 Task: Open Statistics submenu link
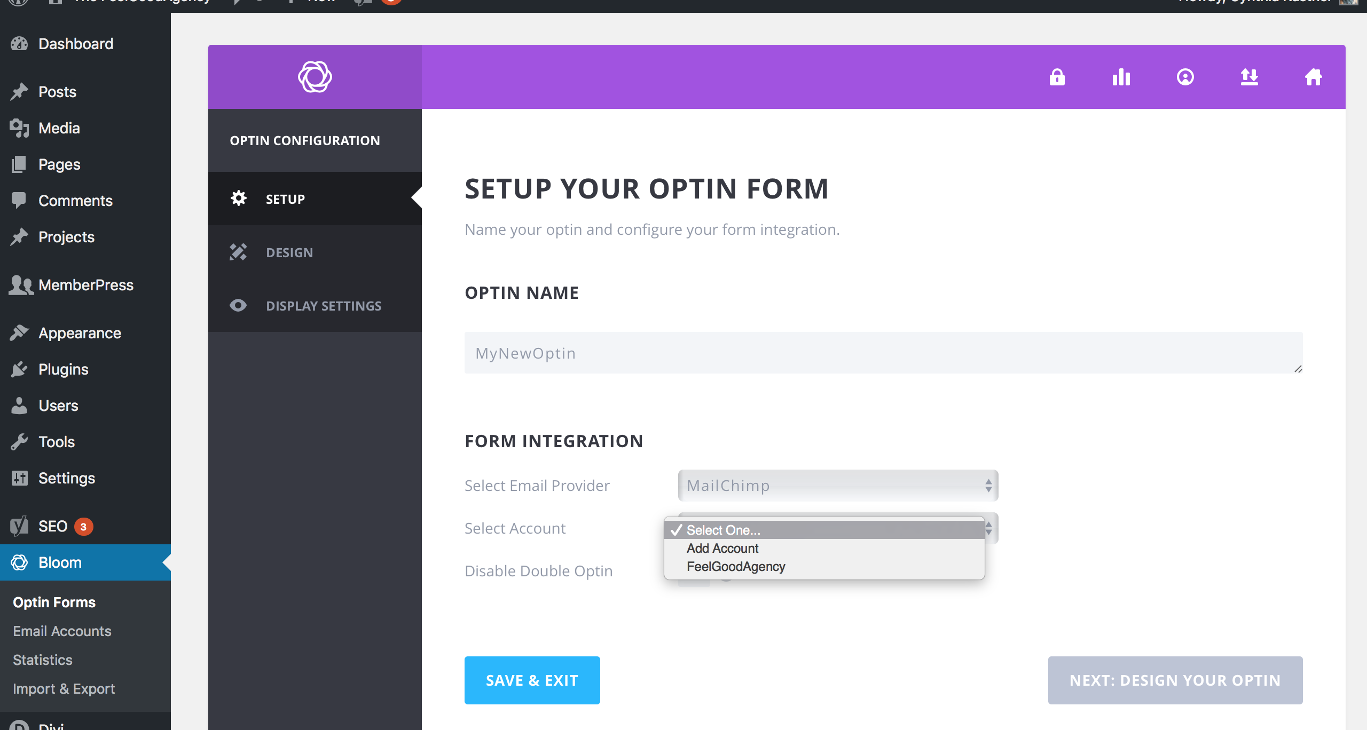(x=43, y=660)
